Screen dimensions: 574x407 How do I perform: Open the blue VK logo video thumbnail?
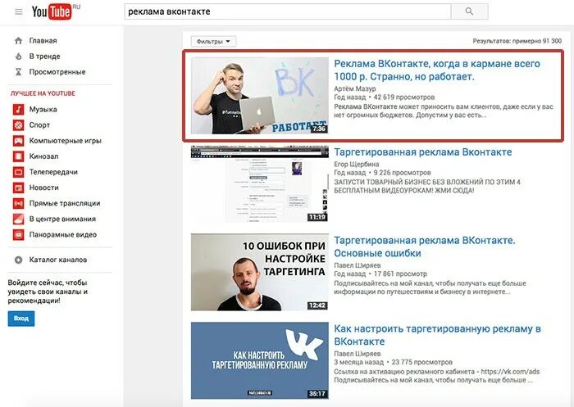[x=260, y=360]
